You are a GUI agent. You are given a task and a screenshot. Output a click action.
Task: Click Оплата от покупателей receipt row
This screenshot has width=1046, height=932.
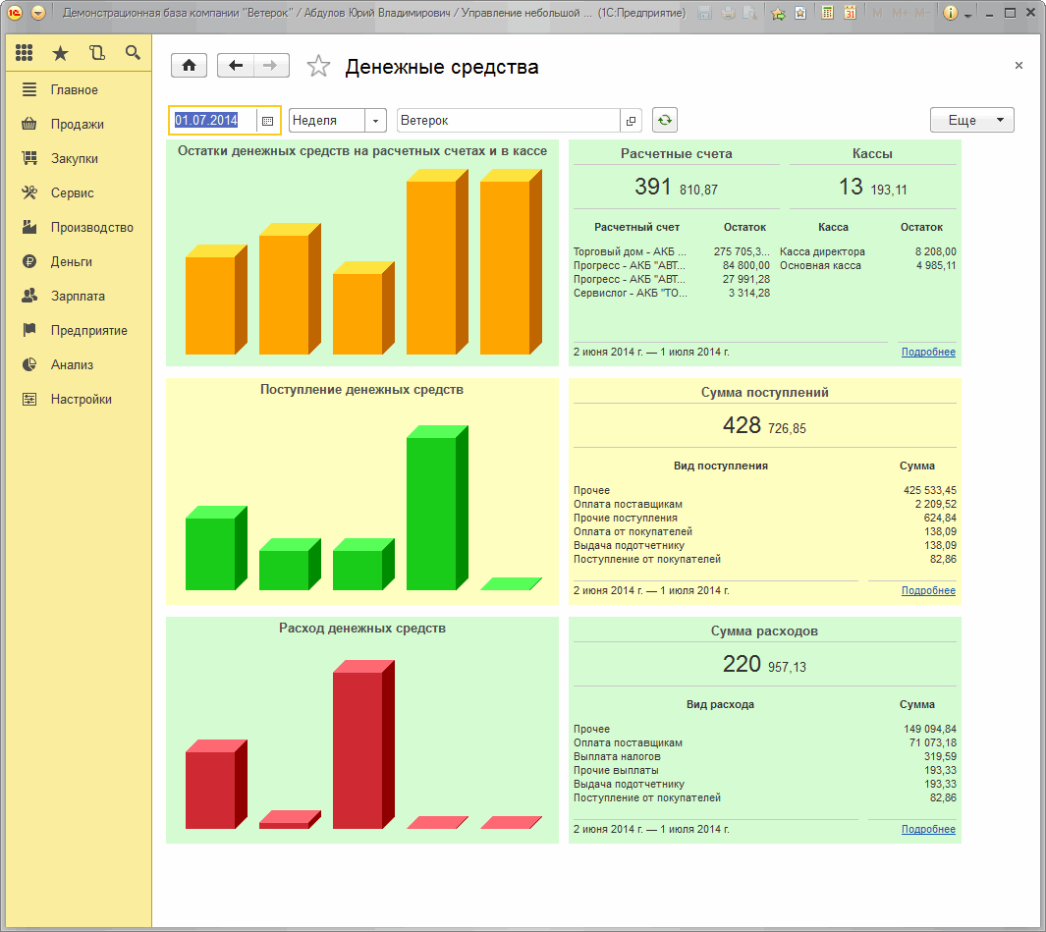coord(764,531)
